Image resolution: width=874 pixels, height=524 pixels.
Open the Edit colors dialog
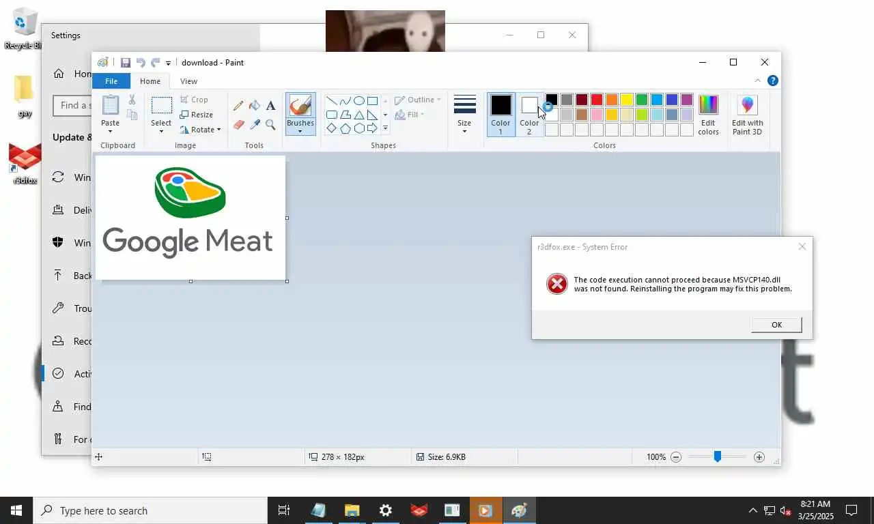tap(708, 115)
